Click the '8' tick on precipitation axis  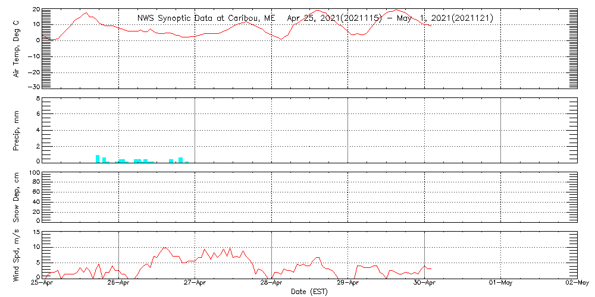[x=37, y=99]
